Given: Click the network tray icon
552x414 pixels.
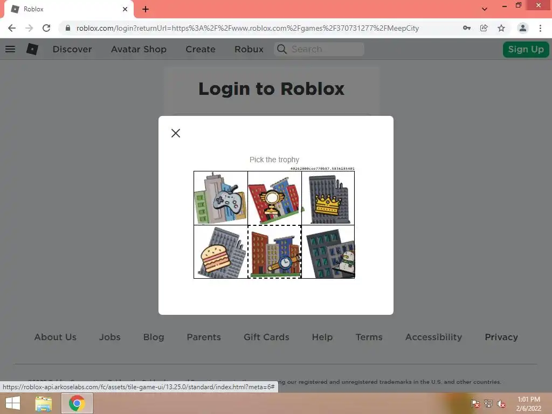Looking at the screenshot, I should [488, 404].
